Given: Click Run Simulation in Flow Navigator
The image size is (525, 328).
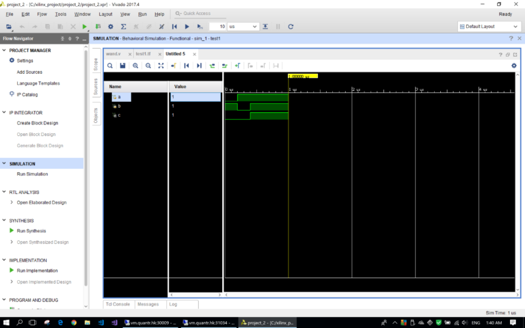Looking at the screenshot, I should (33, 174).
